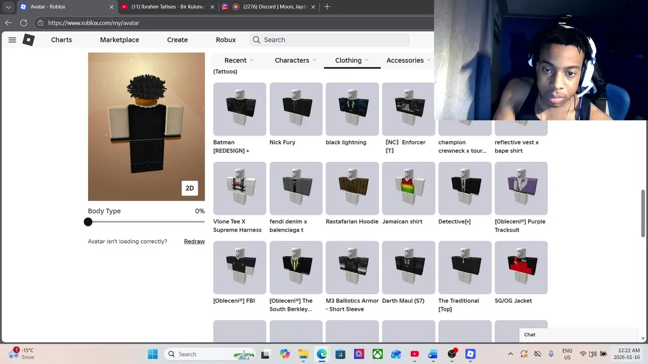Click the 'champion crewneck x tour...' label
Screen dimensions: 648x364
point(462,147)
